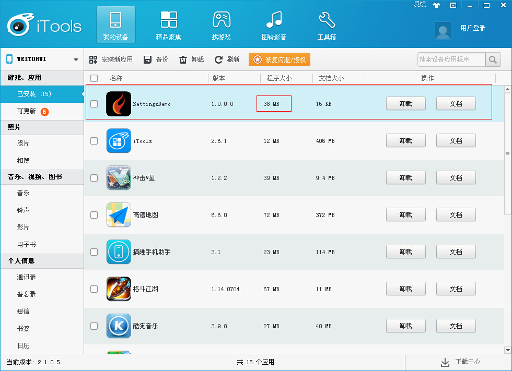Image resolution: width=512 pixels, height=371 pixels.
Task: Check the 格斗江湖 row checkbox
Action: [94, 289]
